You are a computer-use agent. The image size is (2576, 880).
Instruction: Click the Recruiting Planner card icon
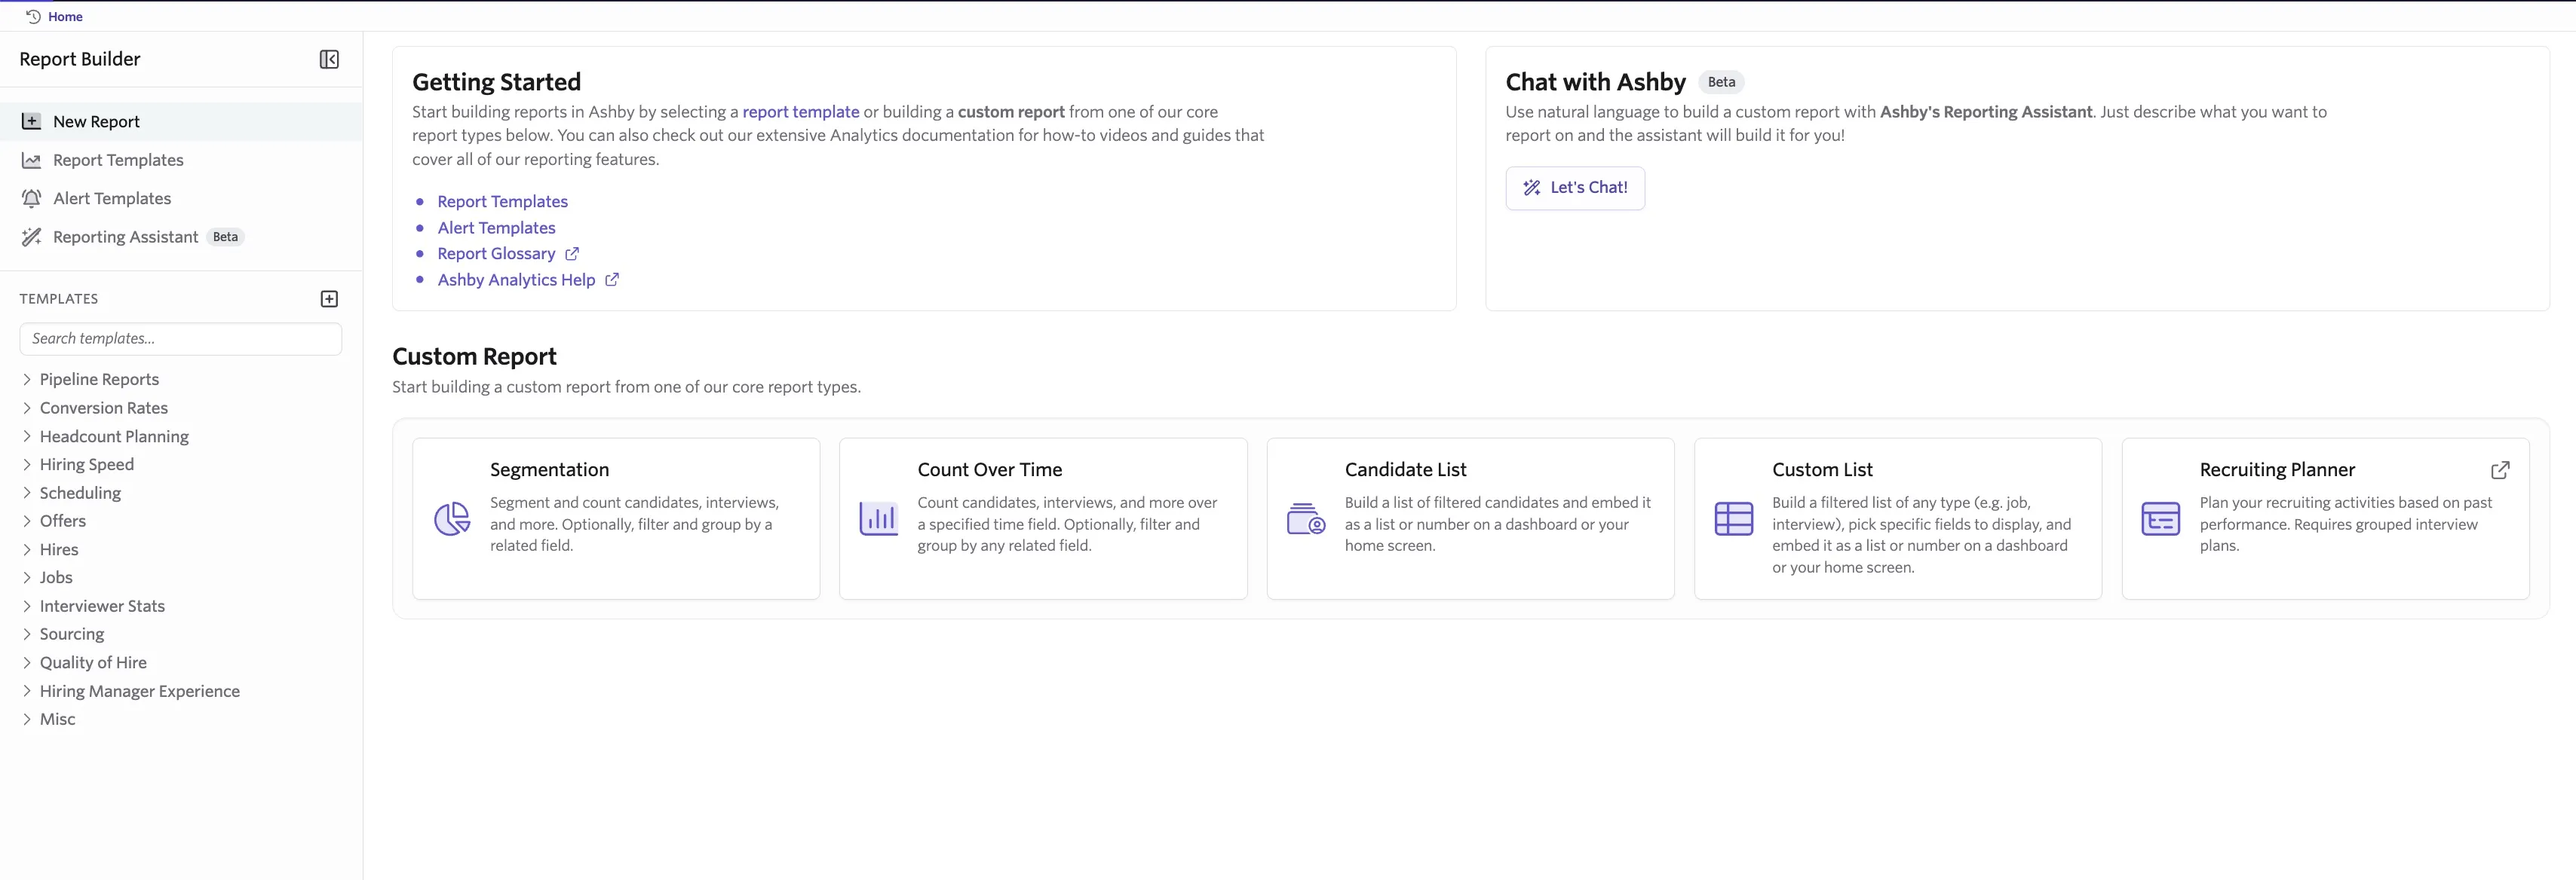click(x=2161, y=518)
